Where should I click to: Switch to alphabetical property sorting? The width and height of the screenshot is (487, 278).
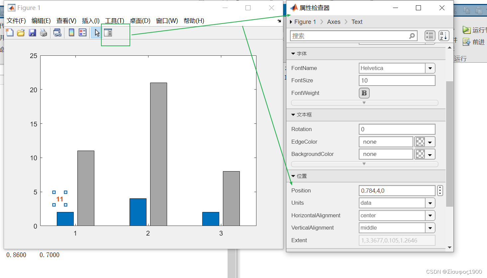[x=444, y=36]
